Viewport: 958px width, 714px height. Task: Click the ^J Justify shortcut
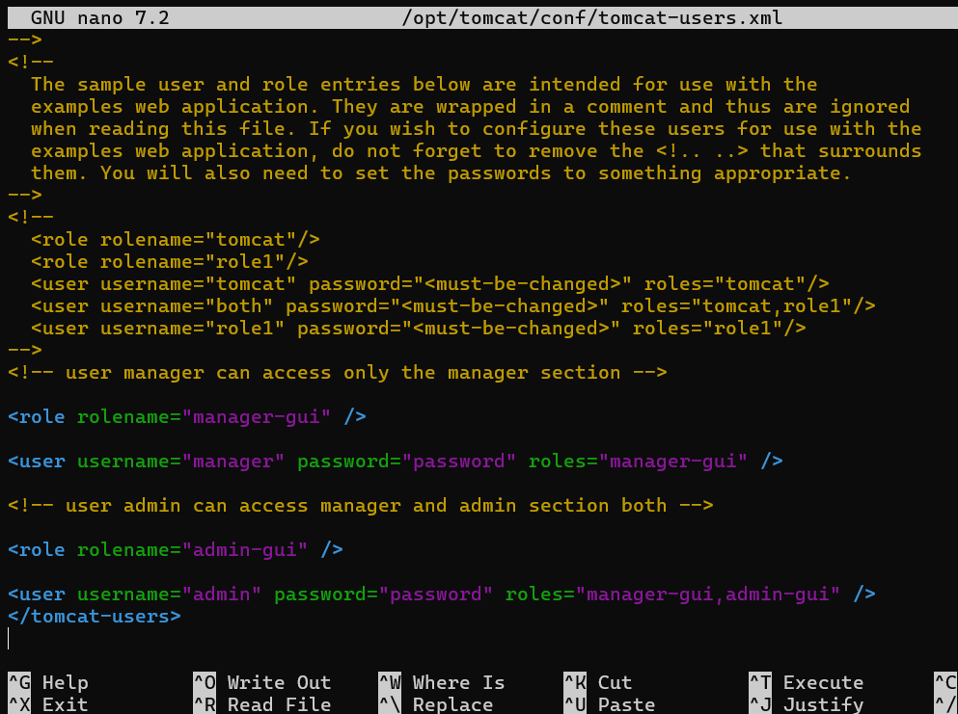(x=806, y=704)
